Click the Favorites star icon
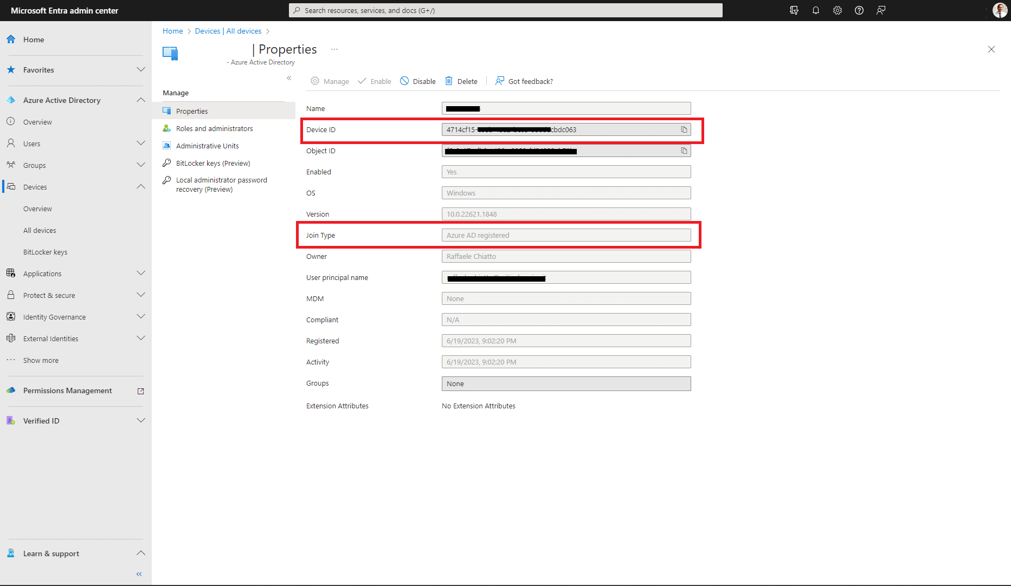This screenshot has height=586, width=1011. 11,69
